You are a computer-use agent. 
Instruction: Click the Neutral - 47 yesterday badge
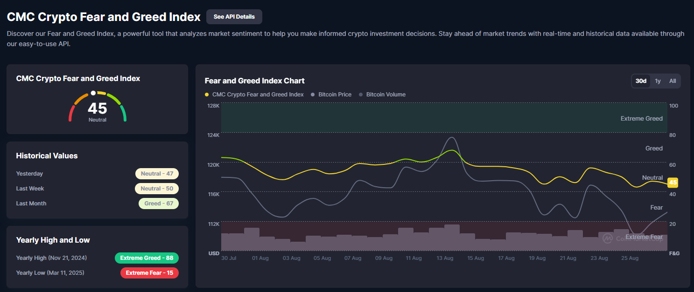pyautogui.click(x=157, y=174)
